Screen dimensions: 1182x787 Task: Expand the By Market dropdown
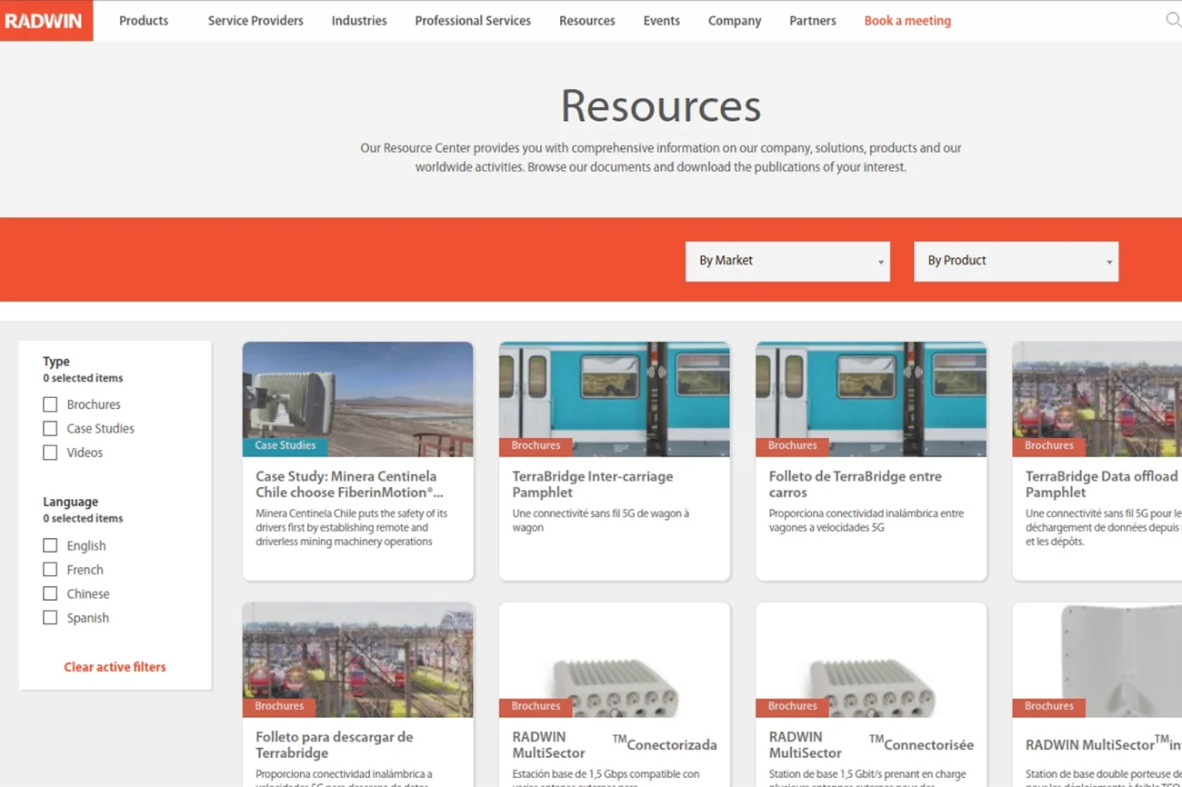click(787, 261)
